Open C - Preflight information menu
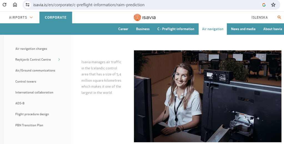This screenshot has height=144, width=284. (176, 29)
